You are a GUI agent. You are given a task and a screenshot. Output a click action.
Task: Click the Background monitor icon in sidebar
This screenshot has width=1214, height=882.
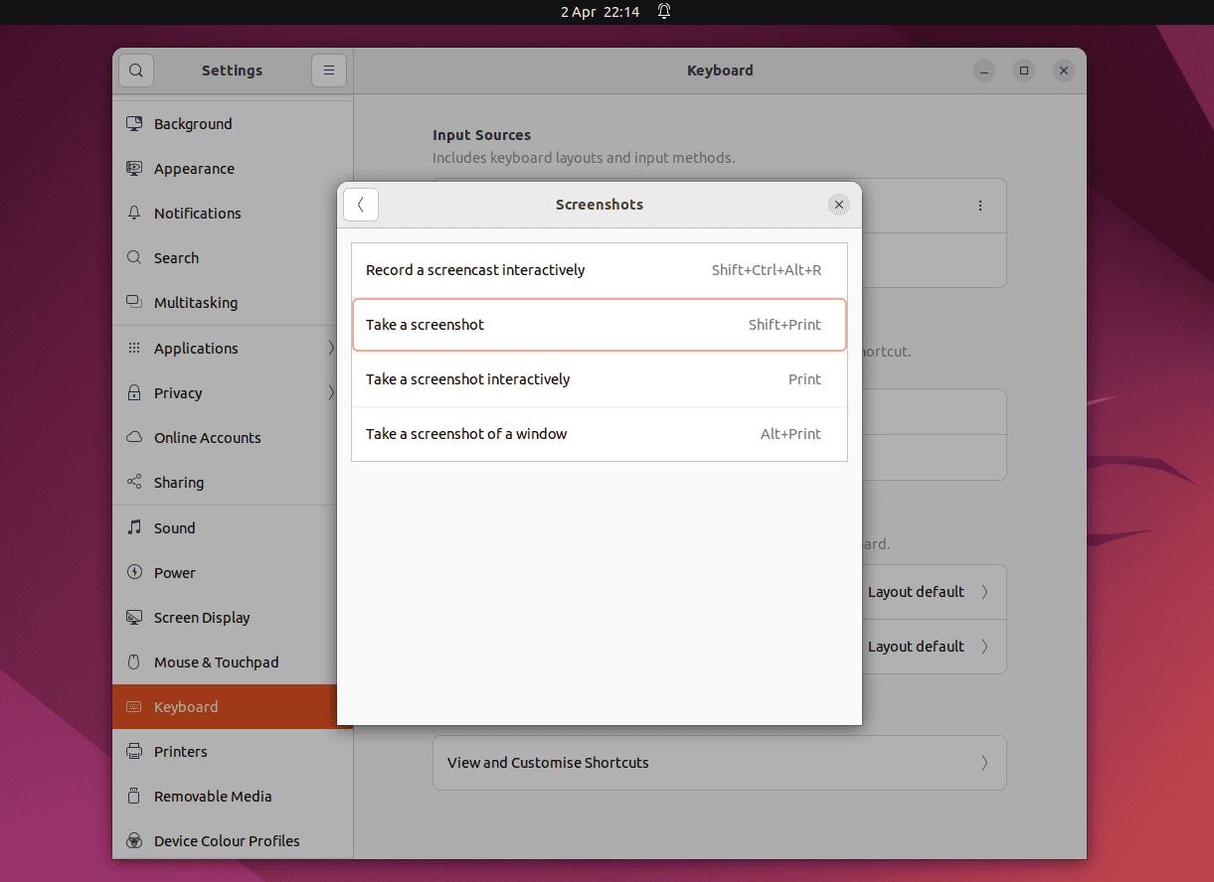point(134,123)
